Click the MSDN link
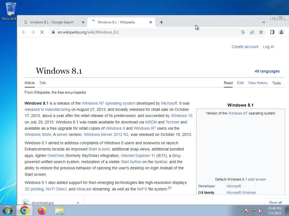289x216 pixels. (x=151, y=122)
